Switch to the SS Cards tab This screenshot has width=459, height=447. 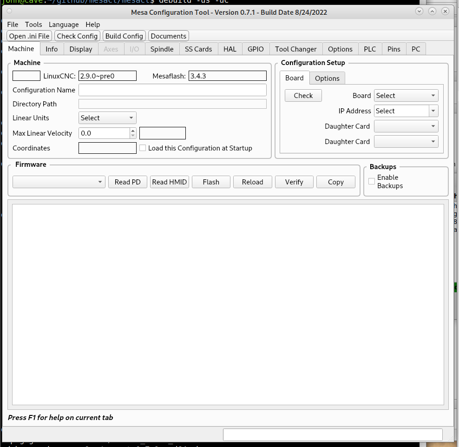click(198, 49)
